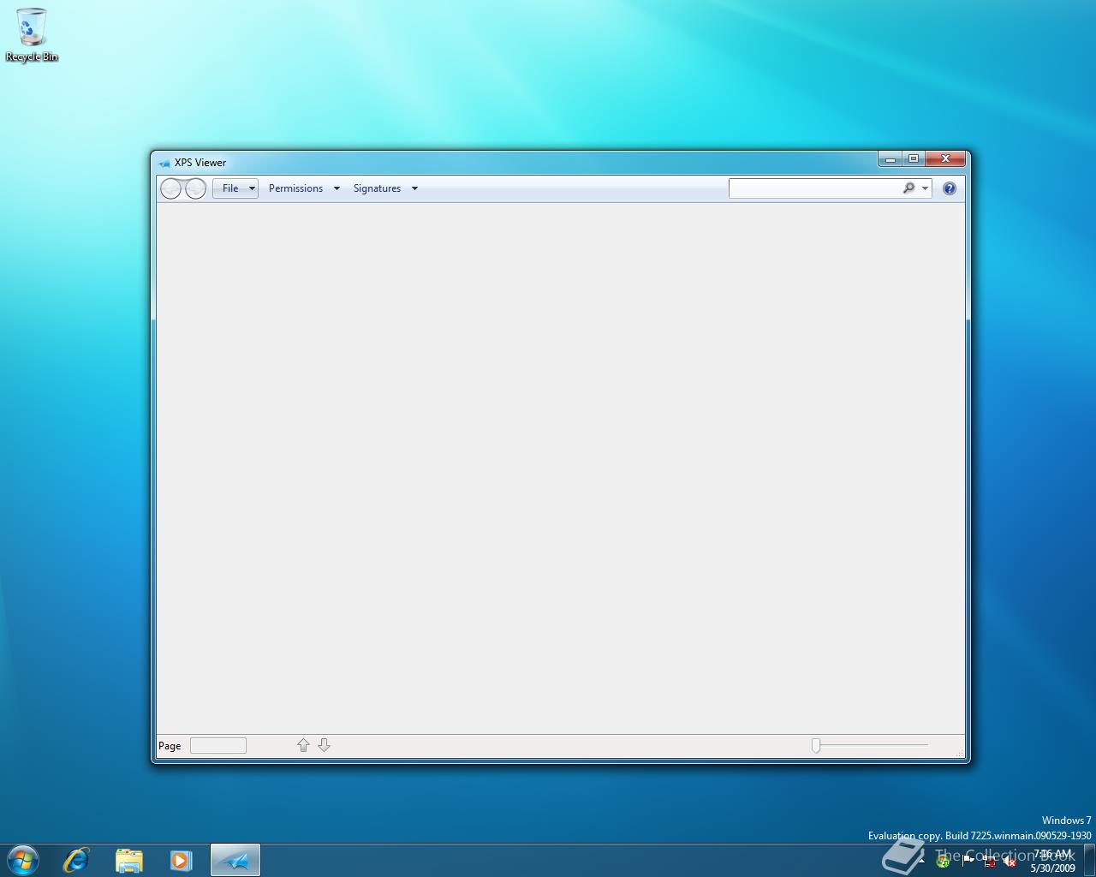This screenshot has height=877, width=1096.
Task: Click the Back navigation arrow button
Action: (170, 188)
